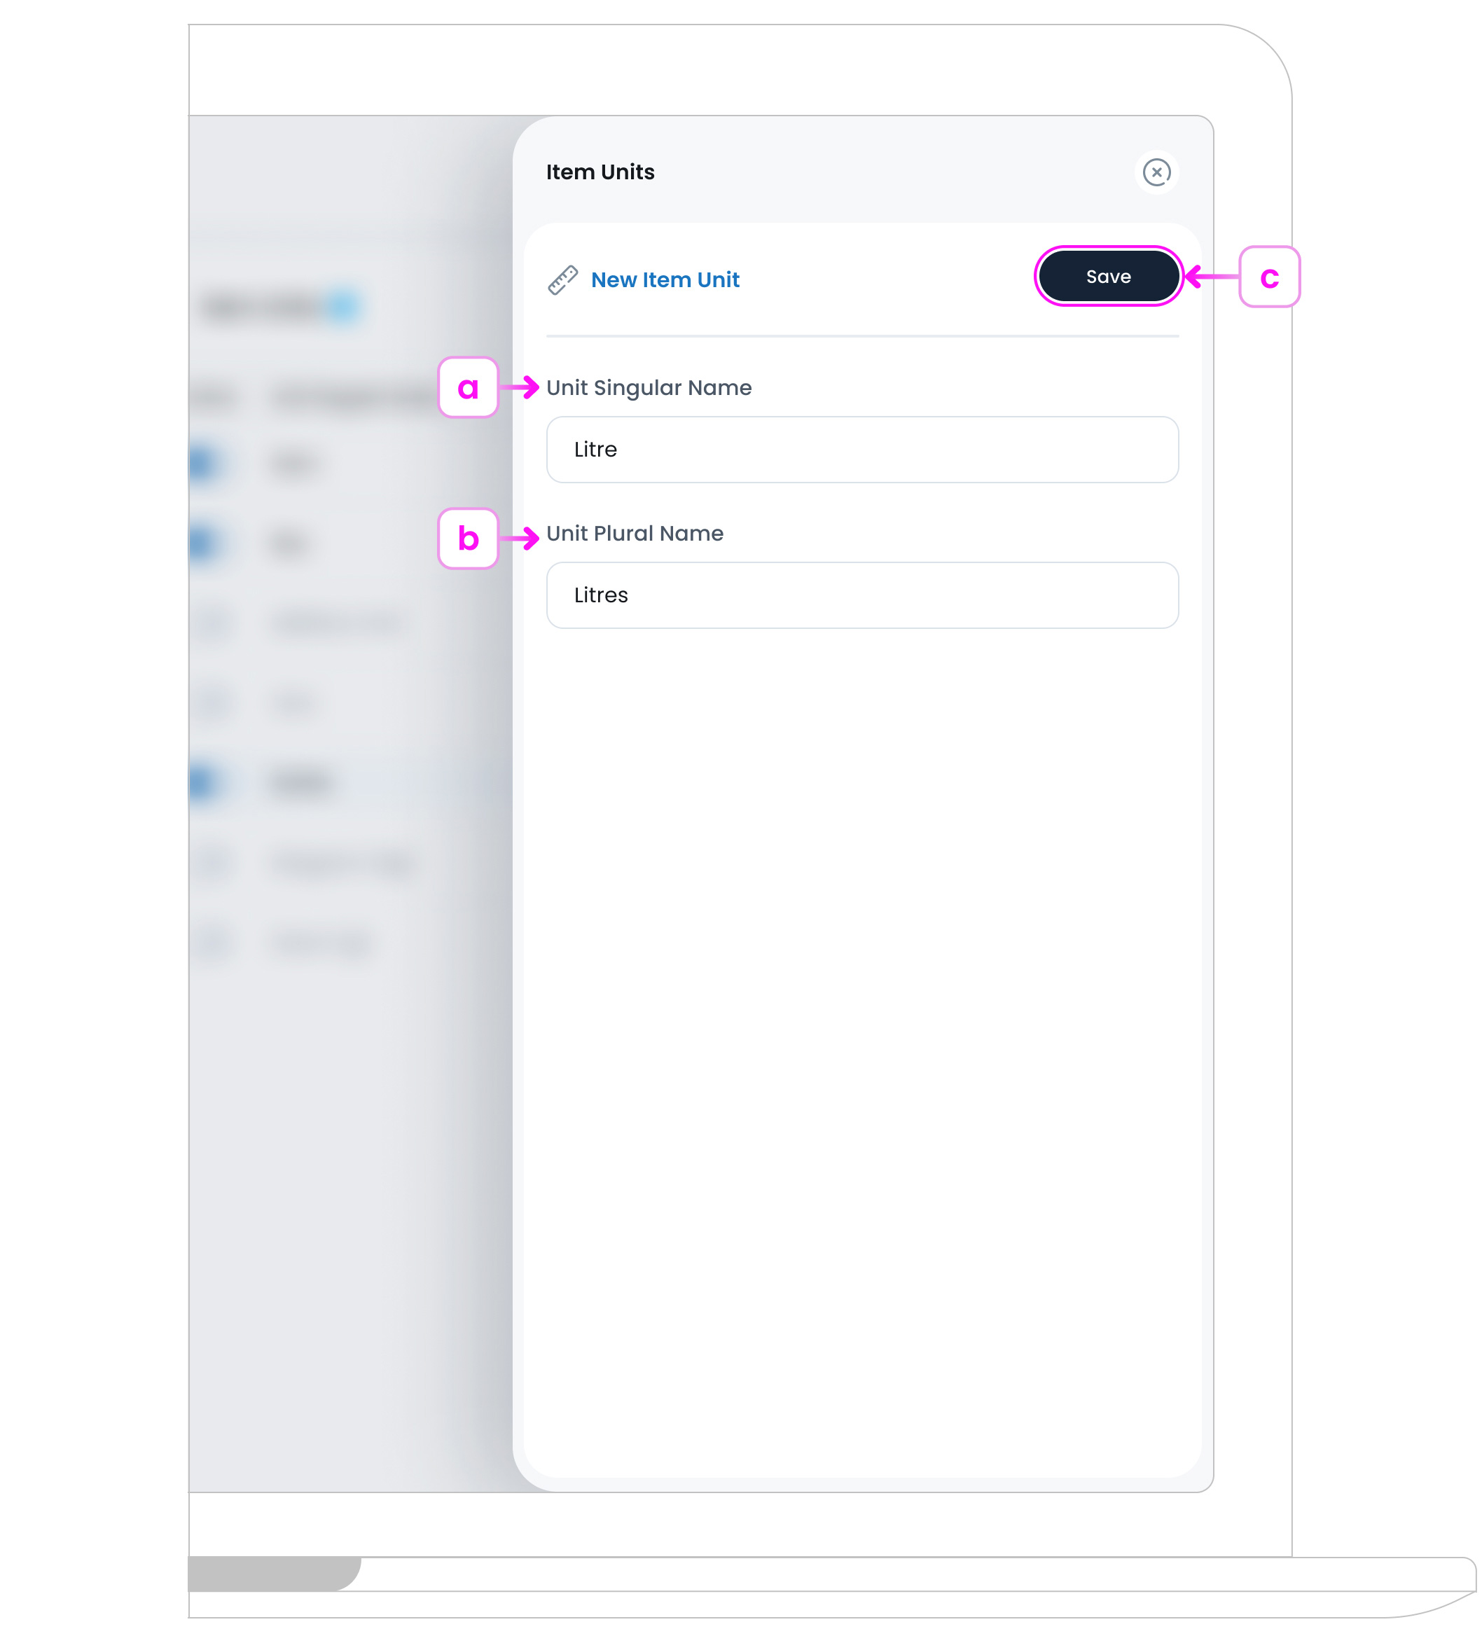This screenshot has height=1643, width=1482.
Task: Click the empty horizontal scrollbar track
Action: pyautogui.click(x=916, y=1574)
